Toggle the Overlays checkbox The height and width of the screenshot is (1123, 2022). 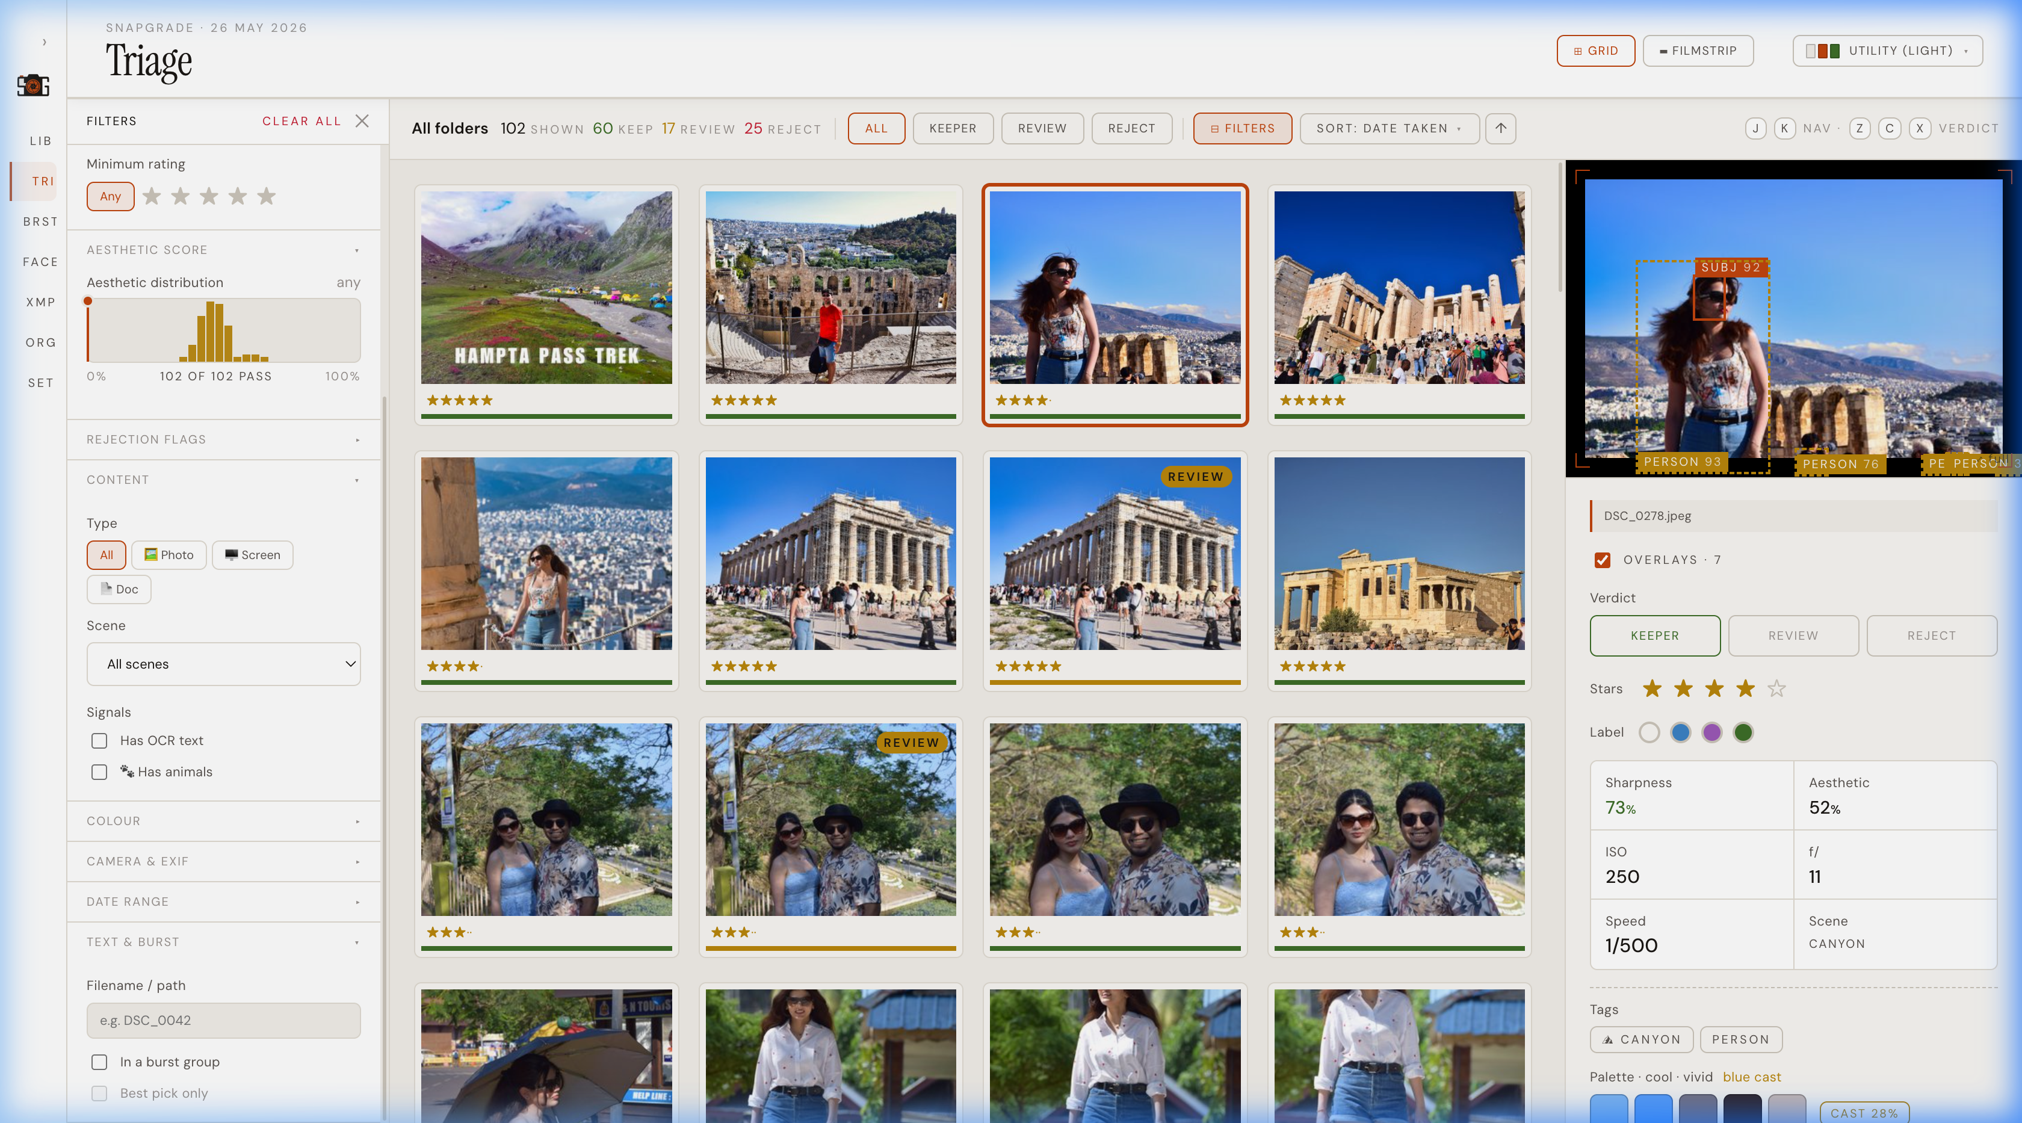[x=1602, y=560]
